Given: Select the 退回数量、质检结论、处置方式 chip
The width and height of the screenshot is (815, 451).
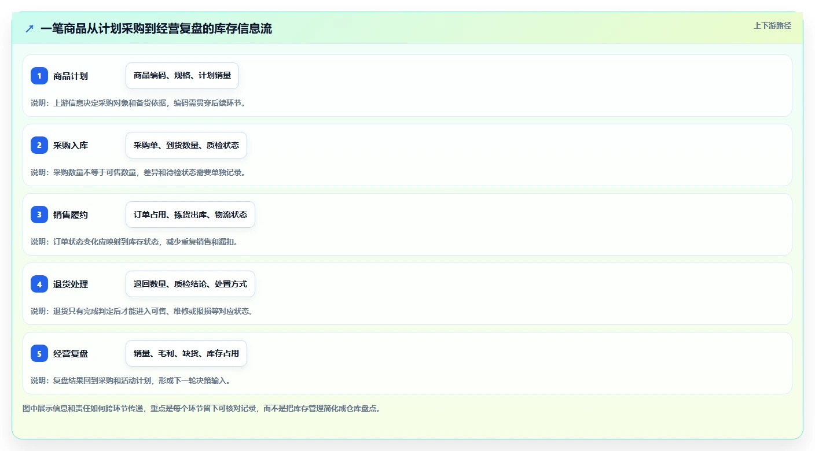Looking at the screenshot, I should point(190,284).
